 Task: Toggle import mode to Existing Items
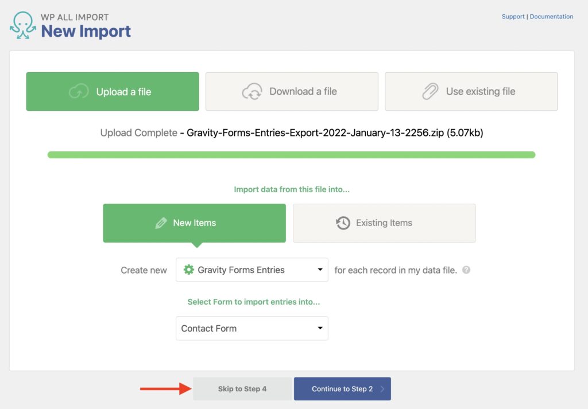point(384,223)
